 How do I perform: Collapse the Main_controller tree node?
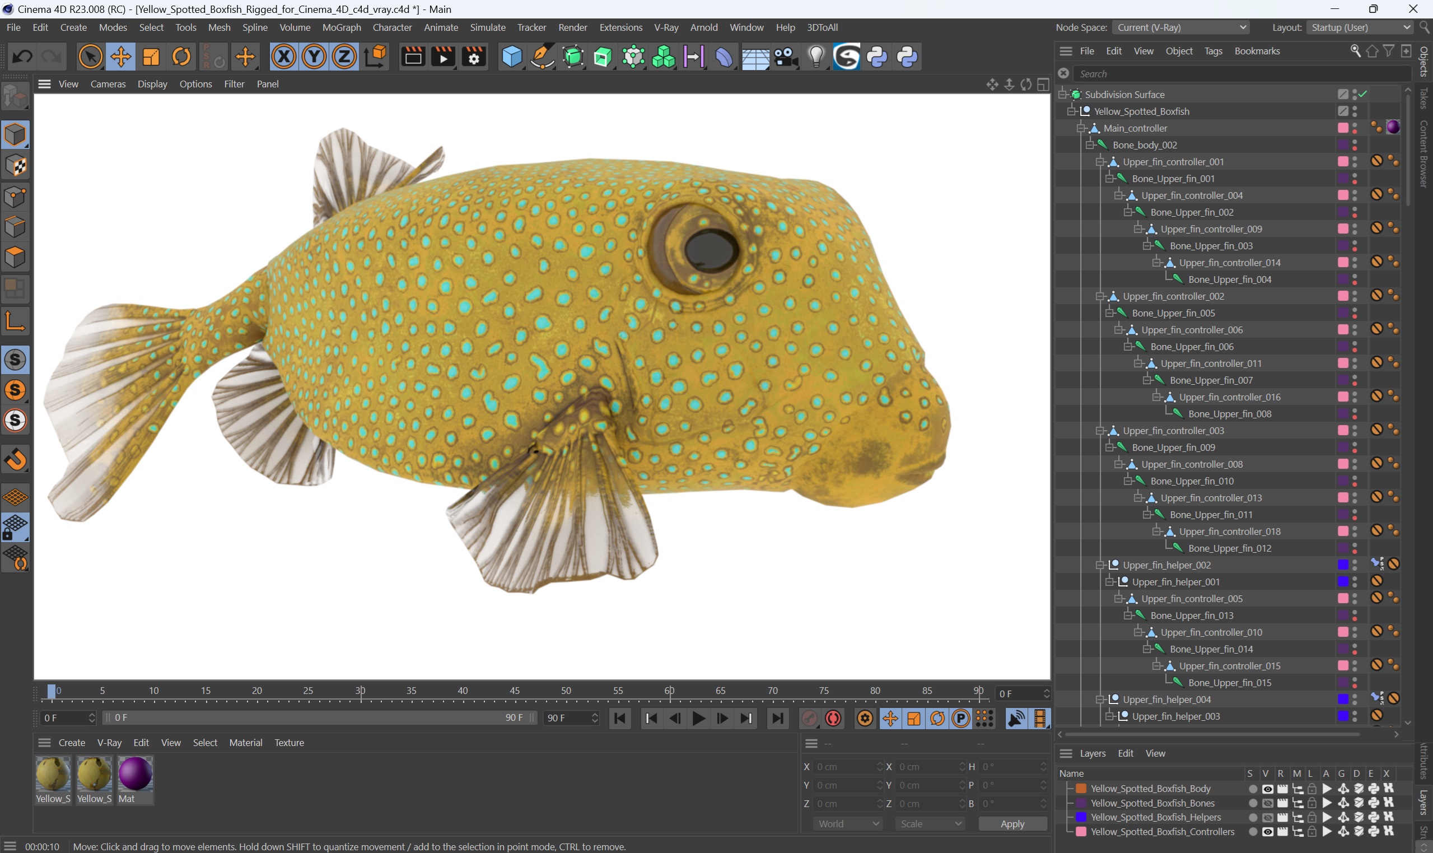click(x=1081, y=128)
